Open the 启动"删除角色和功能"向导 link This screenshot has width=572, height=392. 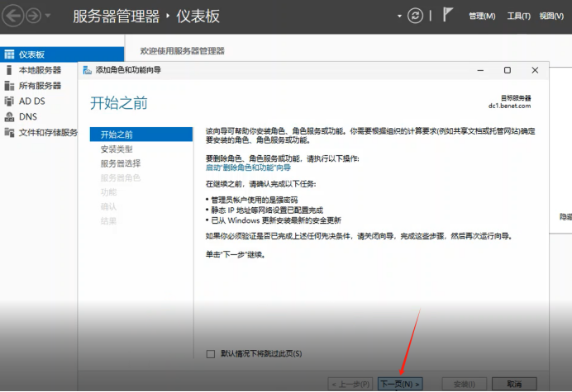point(249,168)
